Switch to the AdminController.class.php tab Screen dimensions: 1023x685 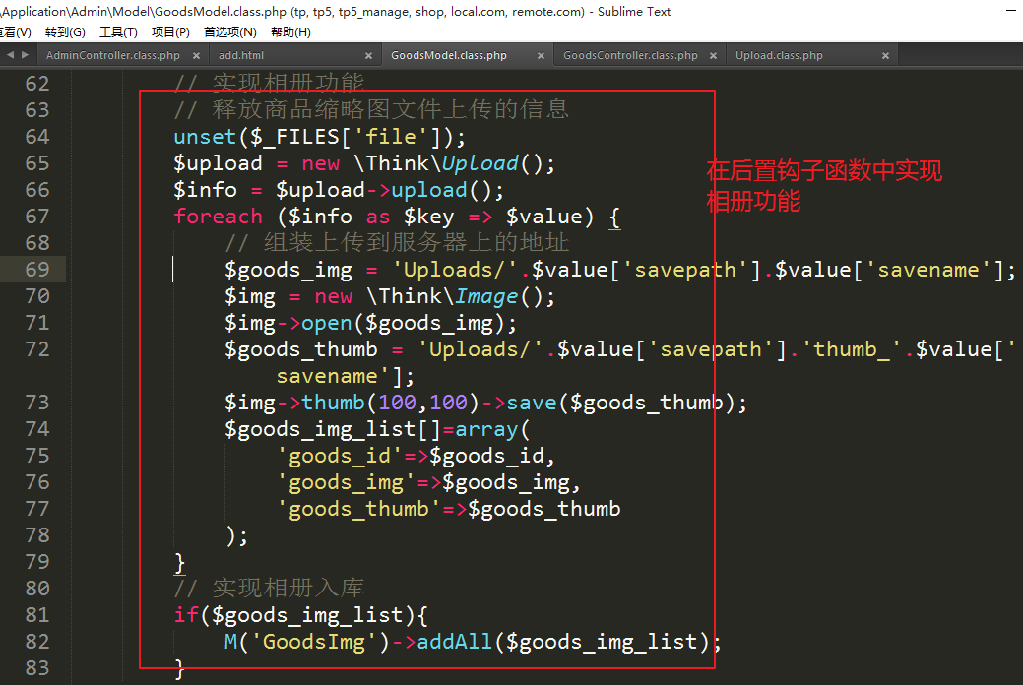[x=112, y=56]
